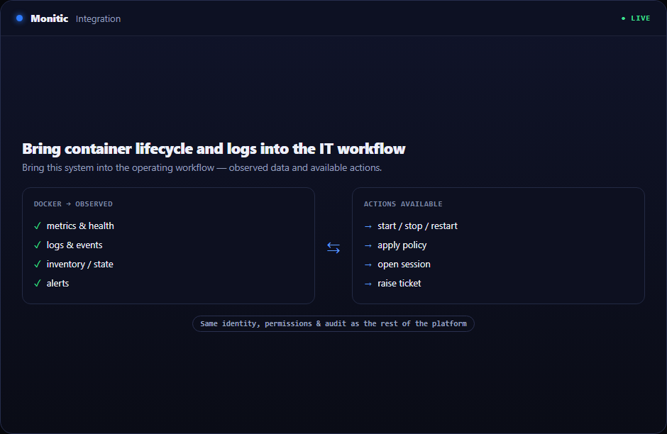Select the metrics & health item
Screen dimensions: 667x434
[x=80, y=226]
